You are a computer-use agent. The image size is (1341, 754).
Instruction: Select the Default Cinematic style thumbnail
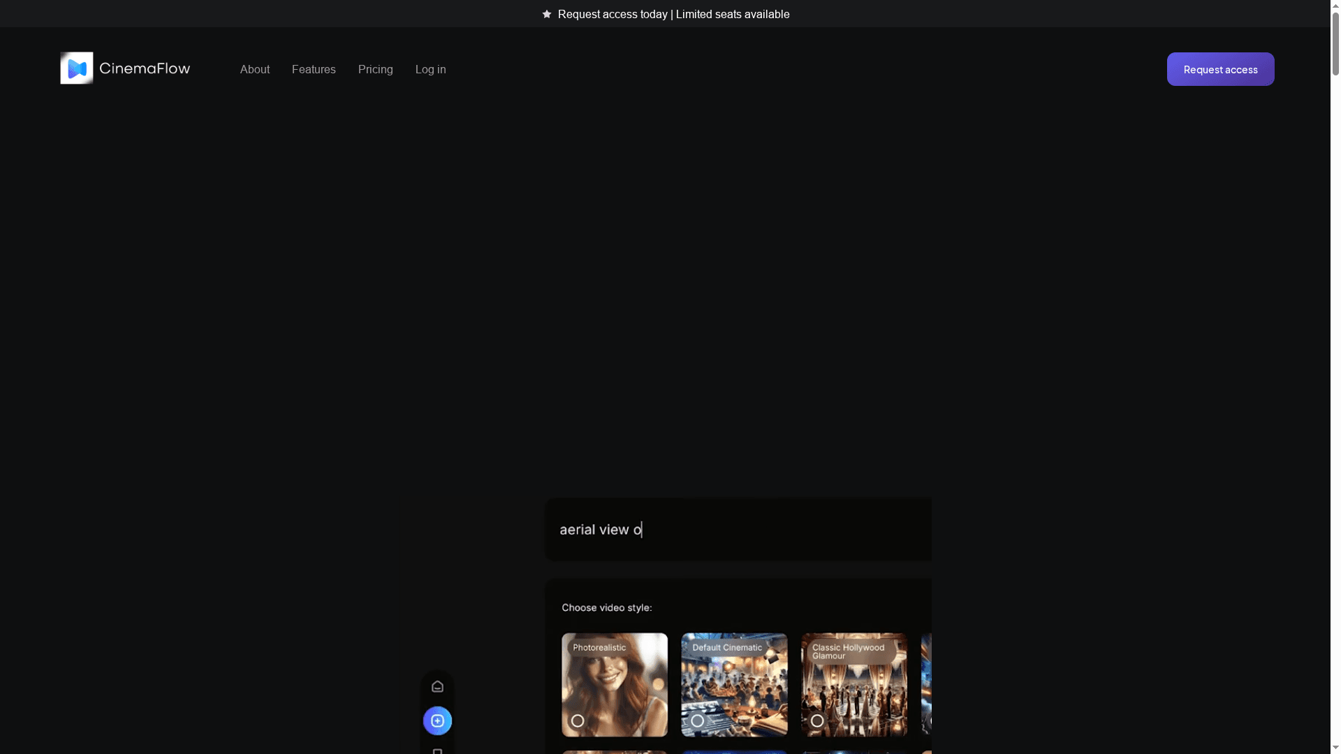pos(734,684)
